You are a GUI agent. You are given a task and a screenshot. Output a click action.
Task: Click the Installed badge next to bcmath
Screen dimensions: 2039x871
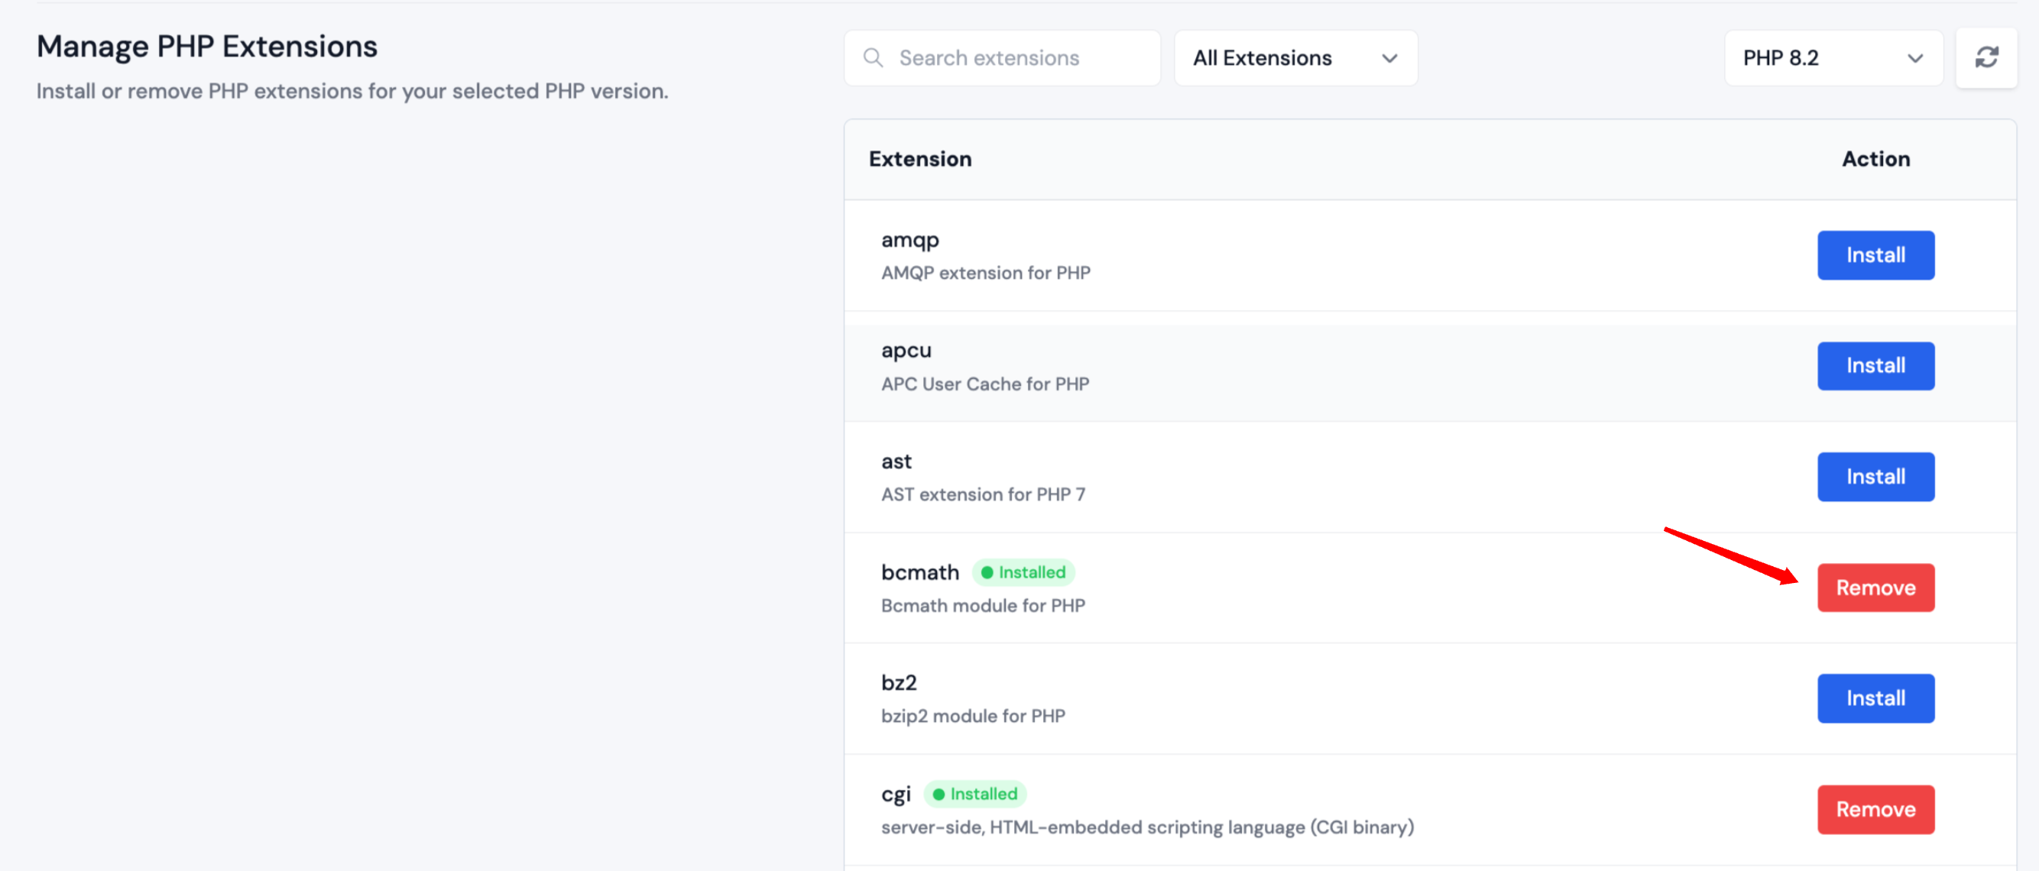(x=1023, y=572)
